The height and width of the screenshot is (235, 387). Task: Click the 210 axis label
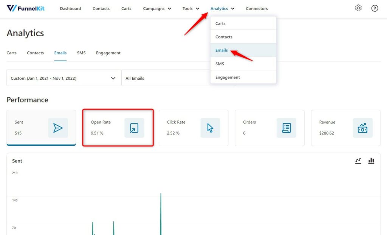[x=15, y=173]
